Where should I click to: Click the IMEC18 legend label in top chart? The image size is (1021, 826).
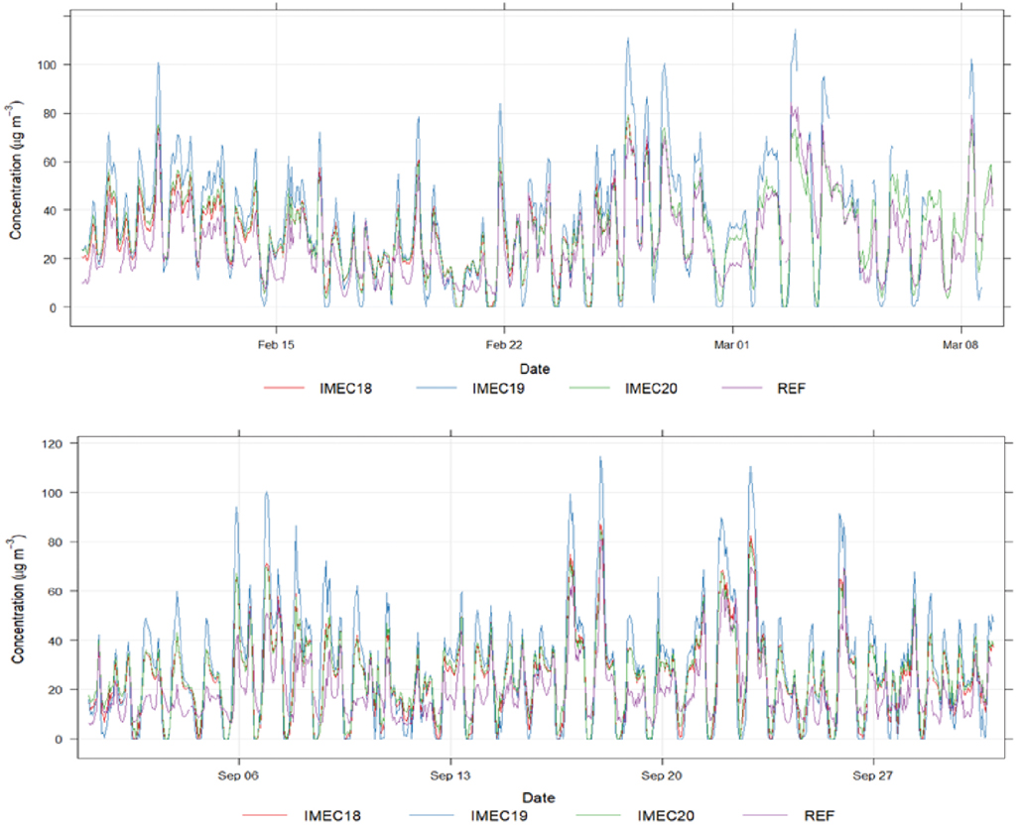click(345, 389)
